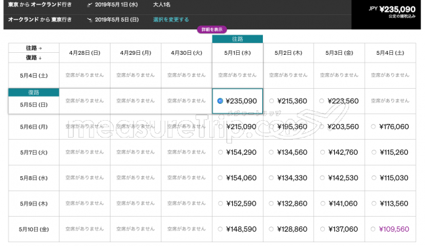The width and height of the screenshot is (425, 246).
Task: Choose the ¥215,360 fare option
Action: tap(271, 101)
